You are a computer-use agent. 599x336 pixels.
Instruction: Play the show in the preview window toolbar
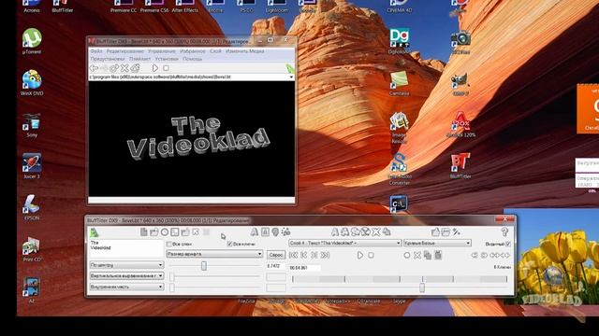point(155,68)
